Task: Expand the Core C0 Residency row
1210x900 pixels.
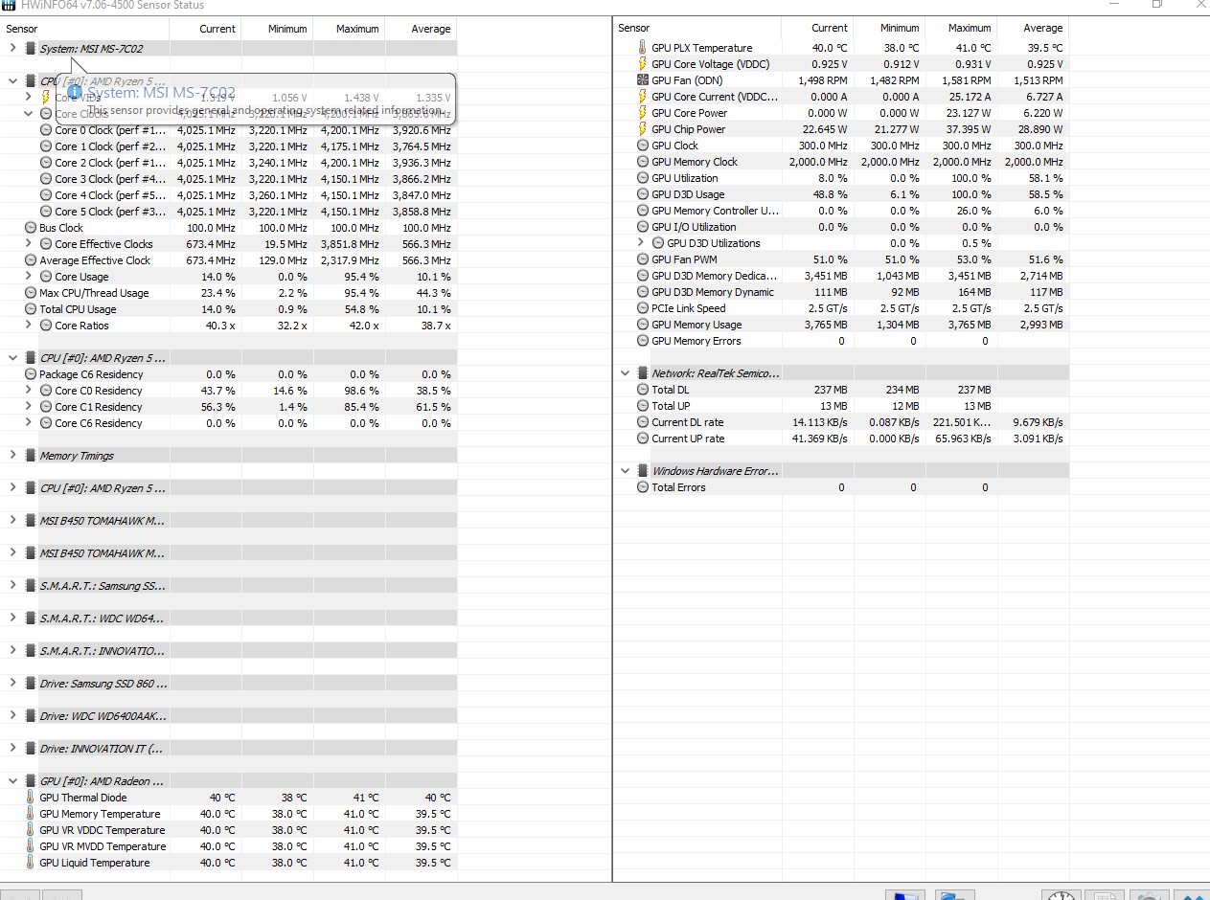Action: click(x=29, y=391)
